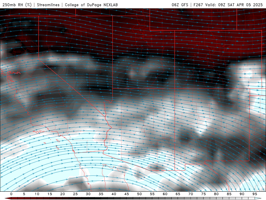Click the "250mb RH (%)" title text
This screenshot has height=200, width=266.
[x=17, y=5]
